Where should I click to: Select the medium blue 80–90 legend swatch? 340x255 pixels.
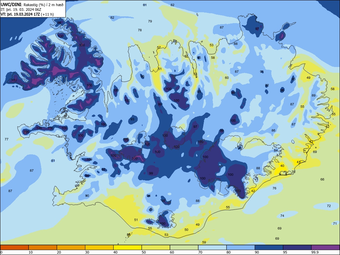pyautogui.click(x=241, y=248)
